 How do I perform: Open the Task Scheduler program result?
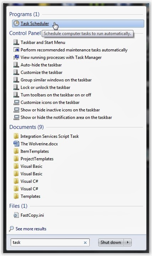[x=78, y=24]
